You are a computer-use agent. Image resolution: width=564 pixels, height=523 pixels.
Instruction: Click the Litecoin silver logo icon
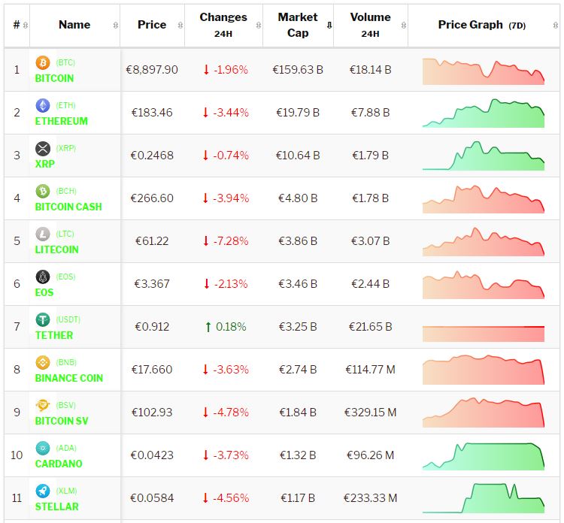pos(43,234)
